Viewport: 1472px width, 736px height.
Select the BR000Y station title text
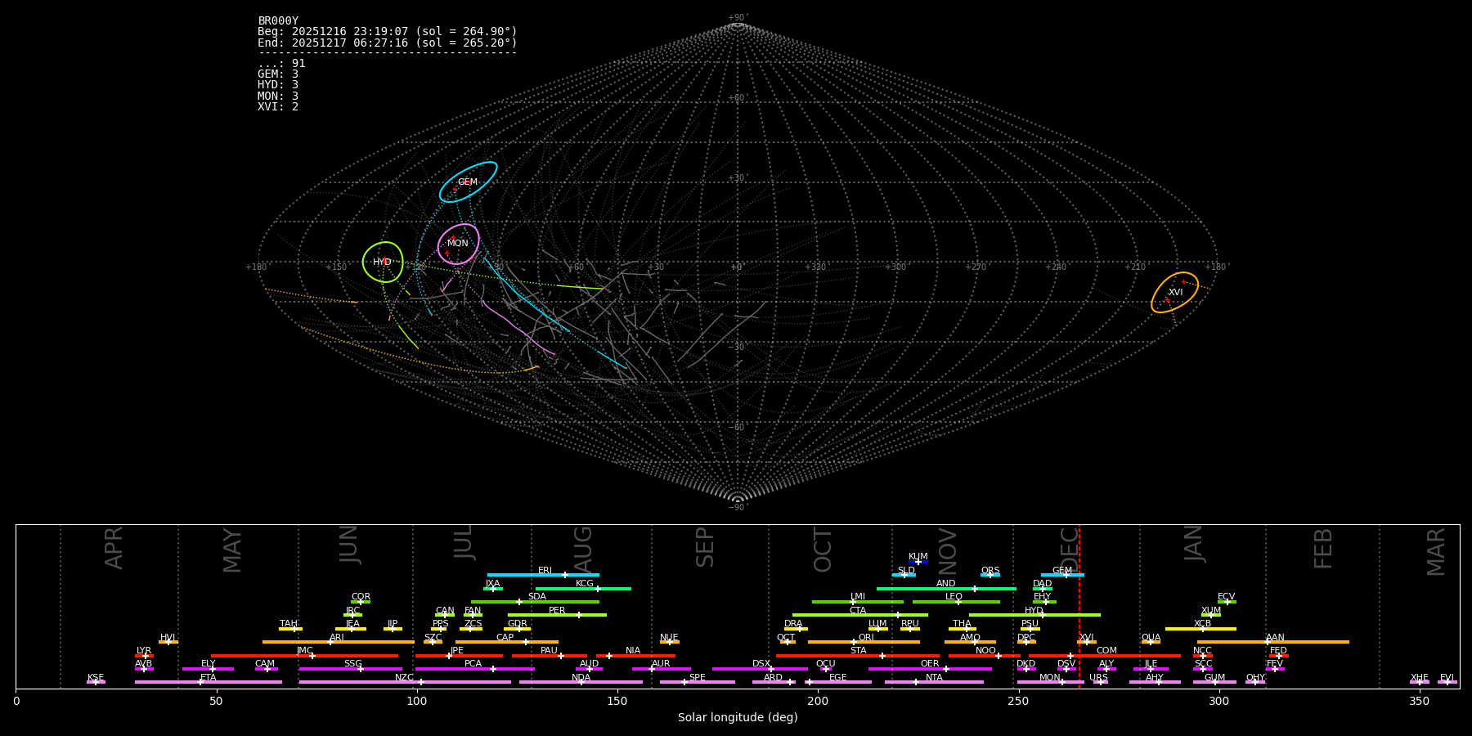(x=278, y=21)
